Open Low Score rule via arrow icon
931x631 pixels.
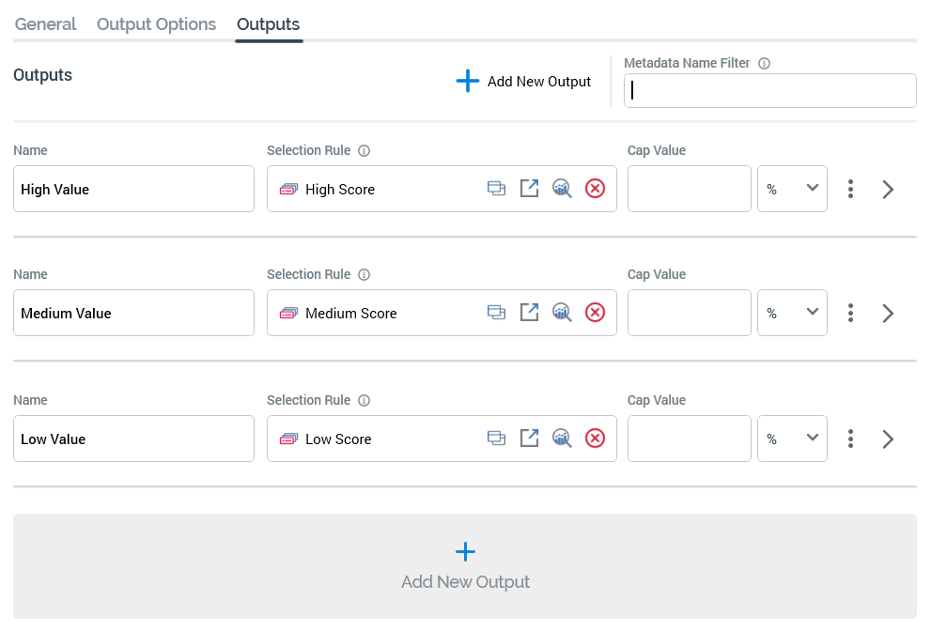pos(530,439)
